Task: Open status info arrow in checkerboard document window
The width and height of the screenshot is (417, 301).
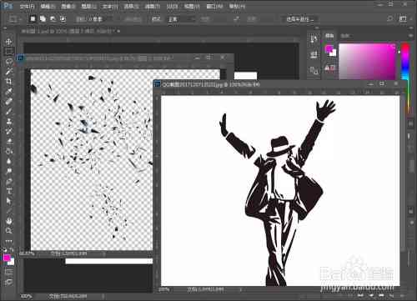Action: coord(104,253)
